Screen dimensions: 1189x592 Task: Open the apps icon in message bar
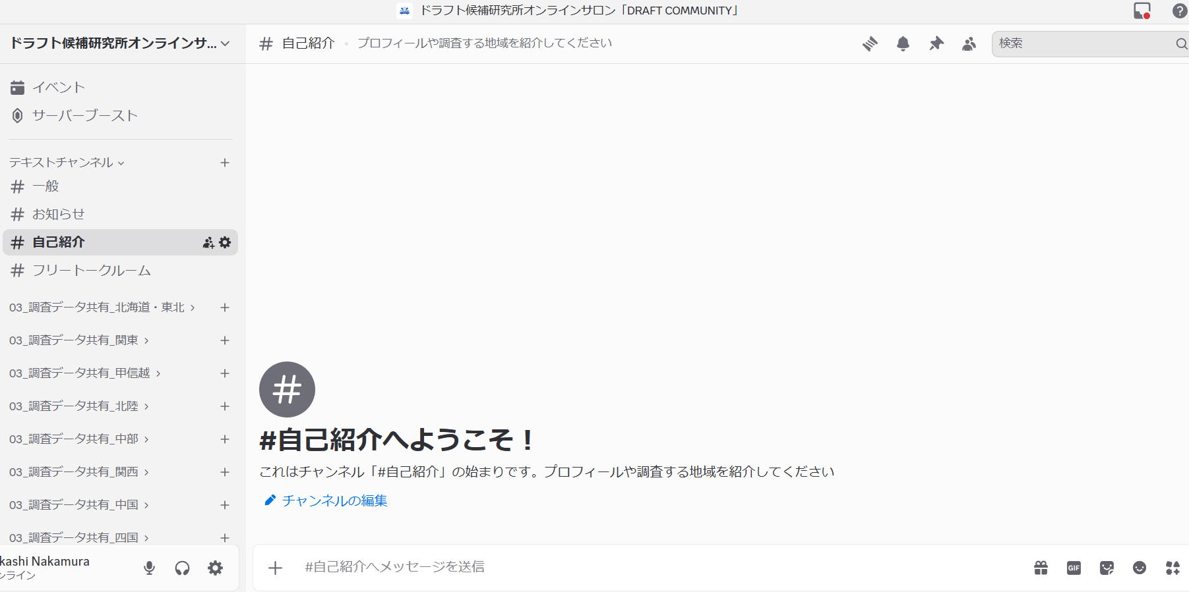point(1173,568)
